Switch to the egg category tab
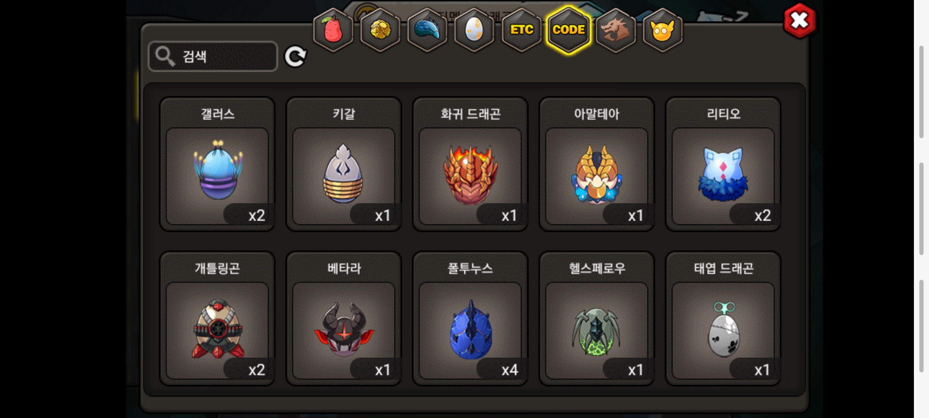This screenshot has height=418, width=929. 474,30
